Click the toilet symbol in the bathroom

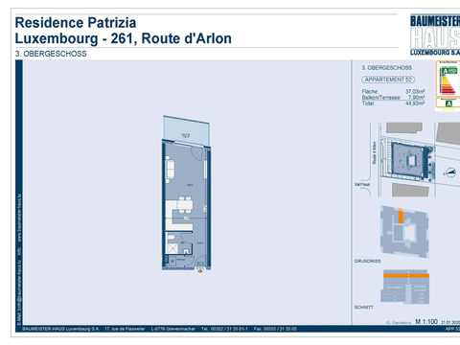pos(171,237)
